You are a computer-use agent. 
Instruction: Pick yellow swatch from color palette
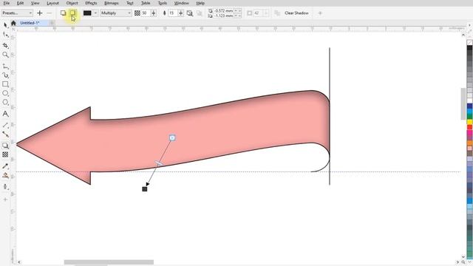click(470, 122)
